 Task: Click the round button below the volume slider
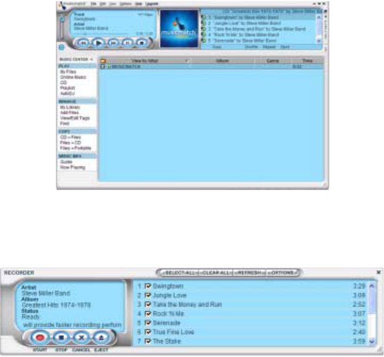click(61, 47)
